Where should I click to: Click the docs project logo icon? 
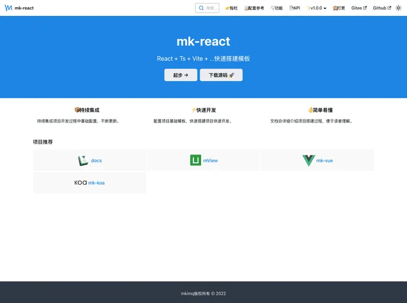pos(82,160)
